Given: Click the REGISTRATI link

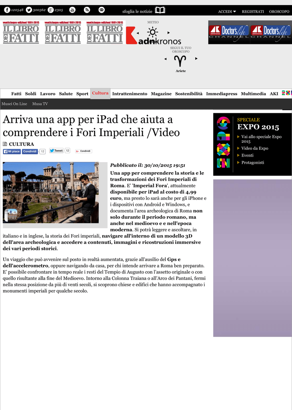Looking at the screenshot, I should [252, 12].
